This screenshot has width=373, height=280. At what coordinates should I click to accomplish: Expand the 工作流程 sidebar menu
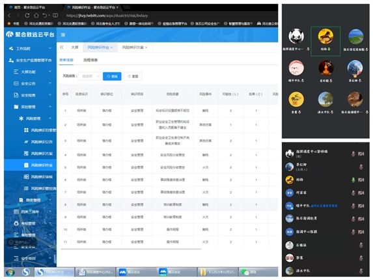[x=30, y=49]
